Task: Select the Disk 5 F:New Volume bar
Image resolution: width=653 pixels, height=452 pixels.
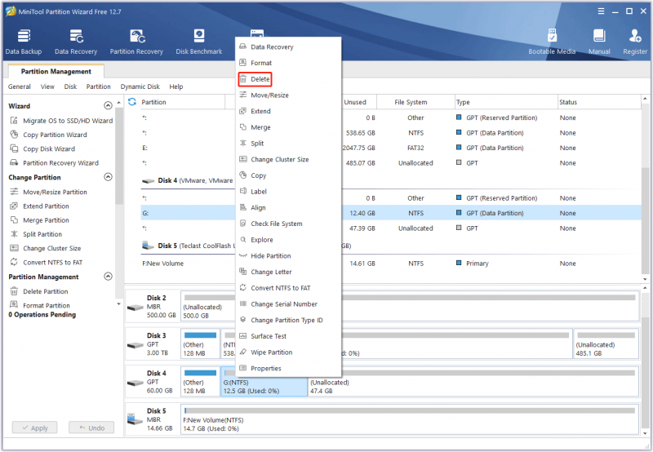Action: tap(410, 419)
